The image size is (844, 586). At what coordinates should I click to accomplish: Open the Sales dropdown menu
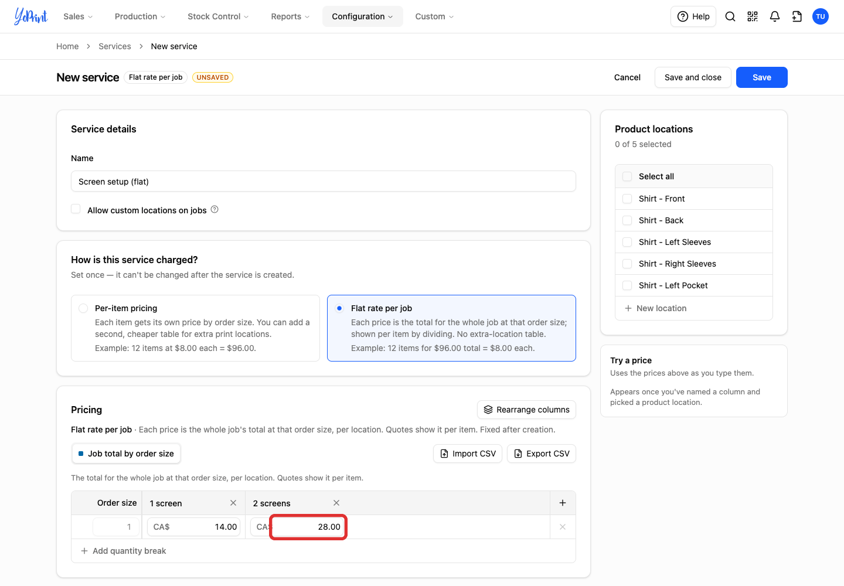(x=78, y=16)
